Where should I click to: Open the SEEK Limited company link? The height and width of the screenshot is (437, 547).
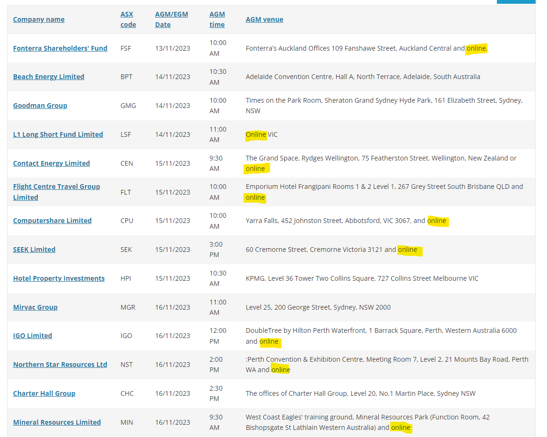[34, 250]
